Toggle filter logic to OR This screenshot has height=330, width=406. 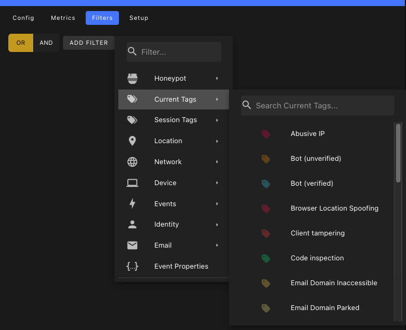[21, 43]
